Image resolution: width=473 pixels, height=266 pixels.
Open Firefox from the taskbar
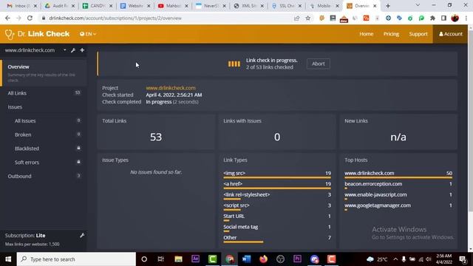[263, 259]
